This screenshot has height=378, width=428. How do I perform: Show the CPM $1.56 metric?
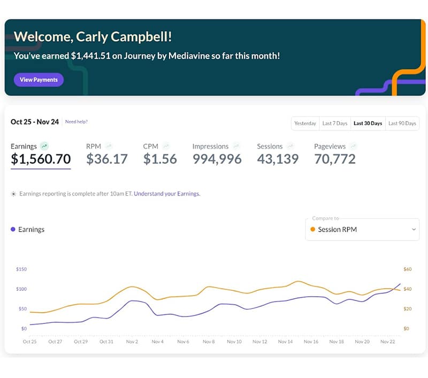pos(160,155)
